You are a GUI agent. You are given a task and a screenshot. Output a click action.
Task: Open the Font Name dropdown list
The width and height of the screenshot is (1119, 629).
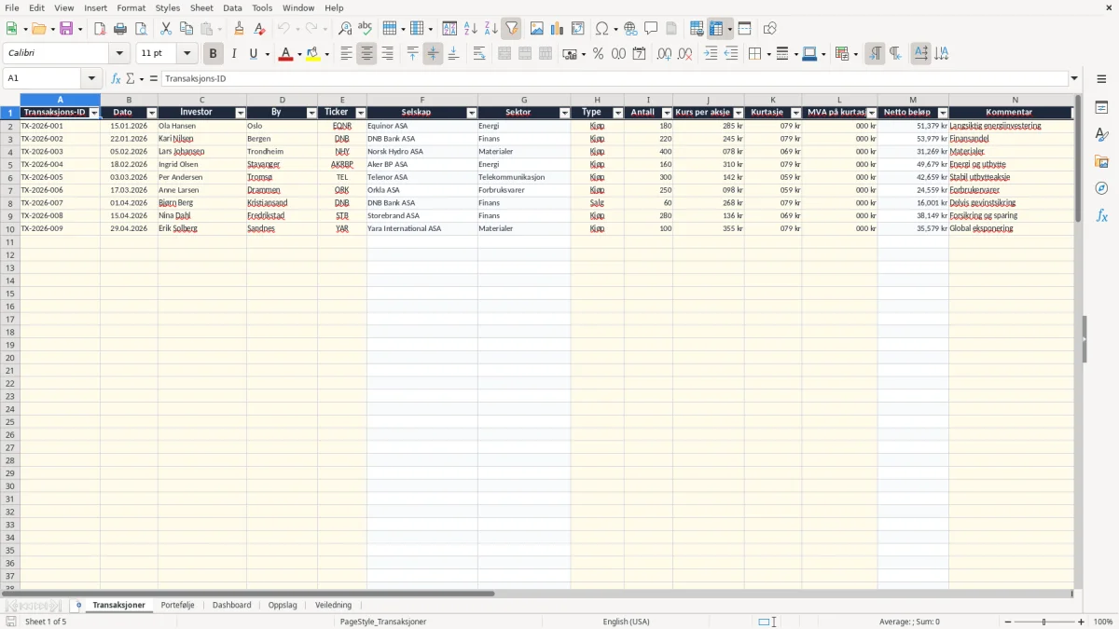coord(119,54)
